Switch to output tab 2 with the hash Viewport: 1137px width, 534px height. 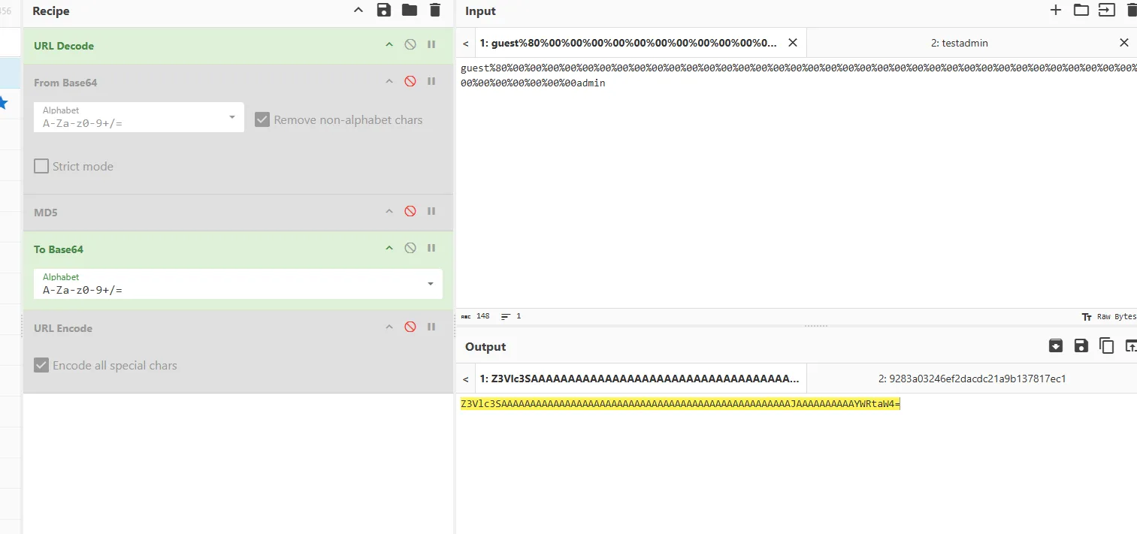click(x=972, y=379)
